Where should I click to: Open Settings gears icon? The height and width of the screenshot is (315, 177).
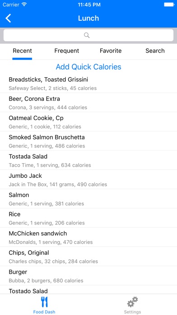[132, 302]
